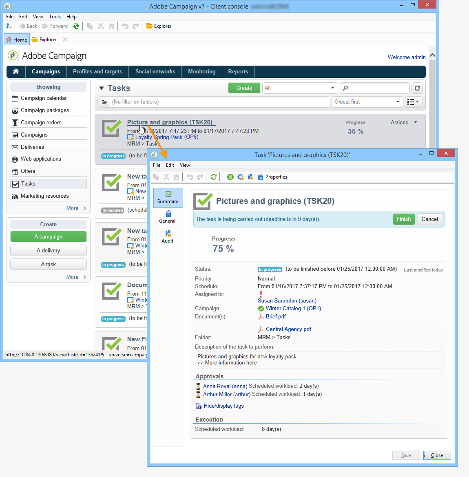
Task: Click the redo arrow in main console toolbar
Action: 136,26
